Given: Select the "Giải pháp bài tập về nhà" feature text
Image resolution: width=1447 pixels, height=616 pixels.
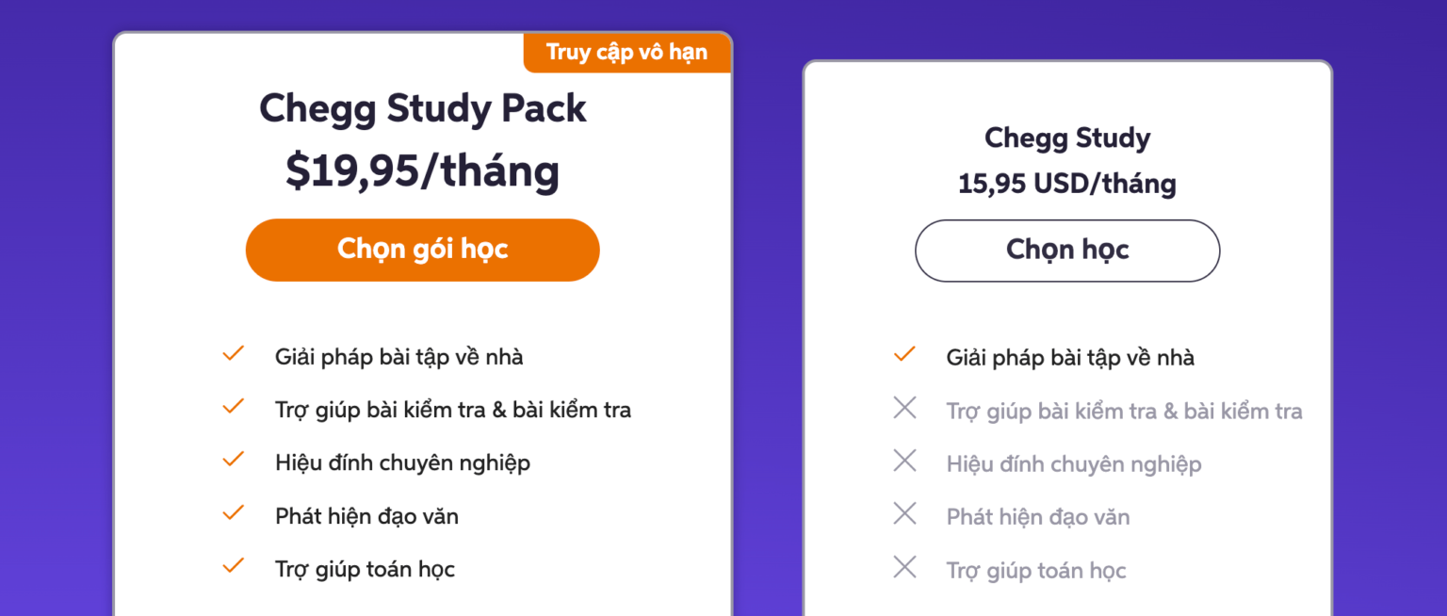Looking at the screenshot, I should click(x=399, y=356).
